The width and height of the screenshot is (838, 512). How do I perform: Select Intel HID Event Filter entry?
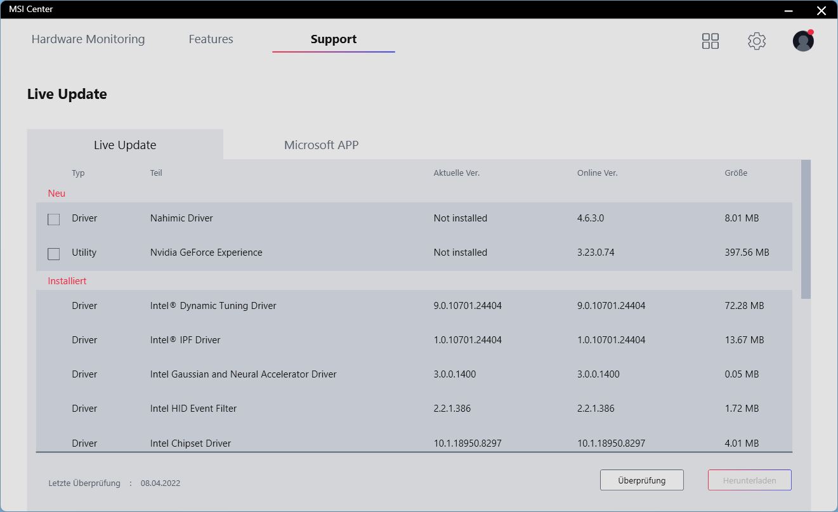[193, 409]
